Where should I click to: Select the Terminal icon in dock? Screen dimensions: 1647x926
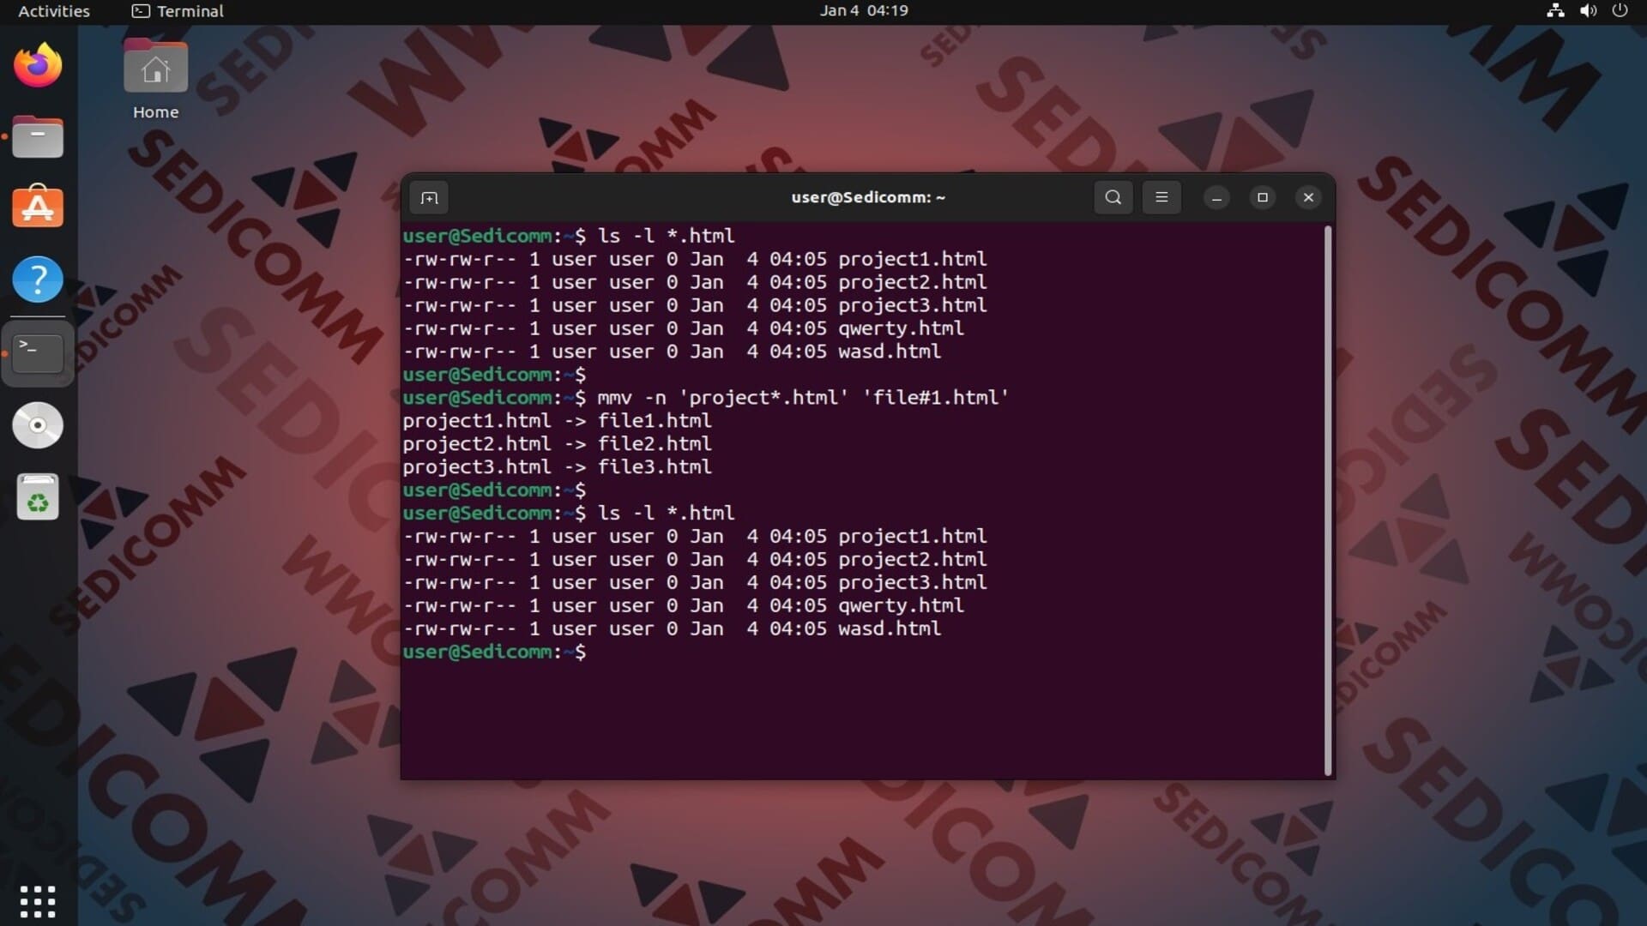(38, 352)
